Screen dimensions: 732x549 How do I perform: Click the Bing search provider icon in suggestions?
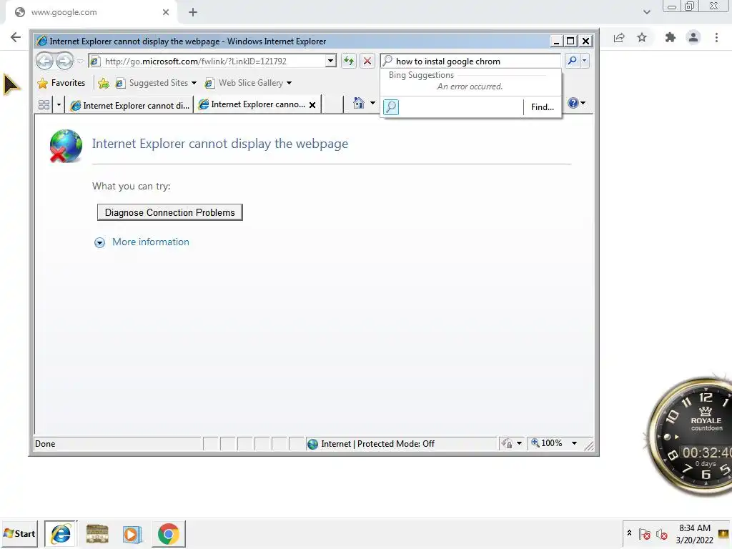point(391,107)
